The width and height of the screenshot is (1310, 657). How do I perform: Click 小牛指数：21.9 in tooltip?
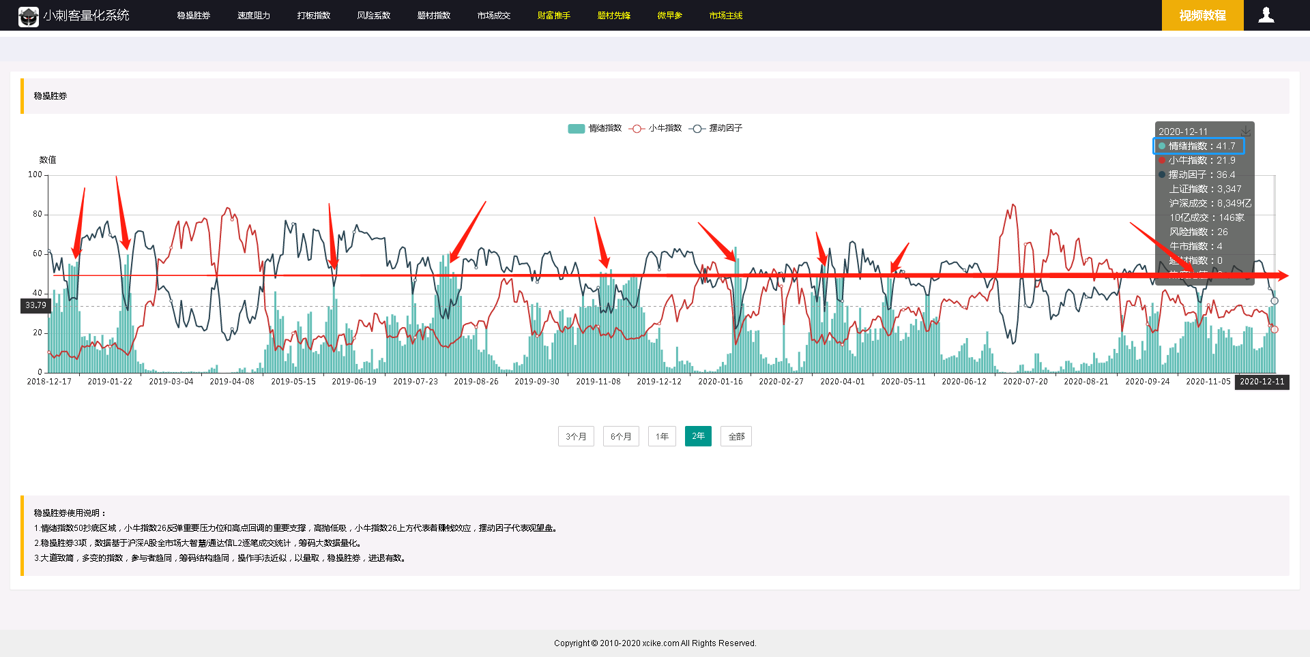tap(1197, 160)
